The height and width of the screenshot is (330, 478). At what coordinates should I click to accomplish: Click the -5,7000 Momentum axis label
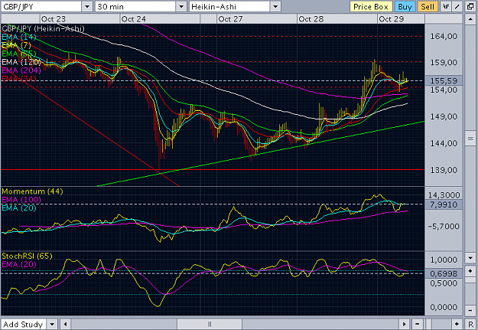444,226
